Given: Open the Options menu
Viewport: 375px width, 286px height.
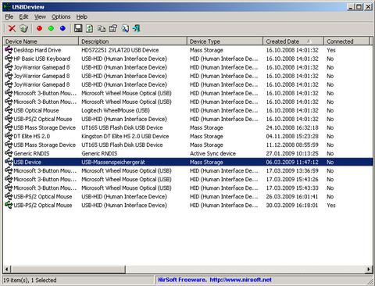Looking at the screenshot, I should coord(61,17).
